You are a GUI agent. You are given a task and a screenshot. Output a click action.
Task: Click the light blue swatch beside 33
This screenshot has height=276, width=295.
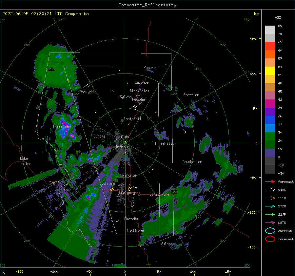pos(270,128)
